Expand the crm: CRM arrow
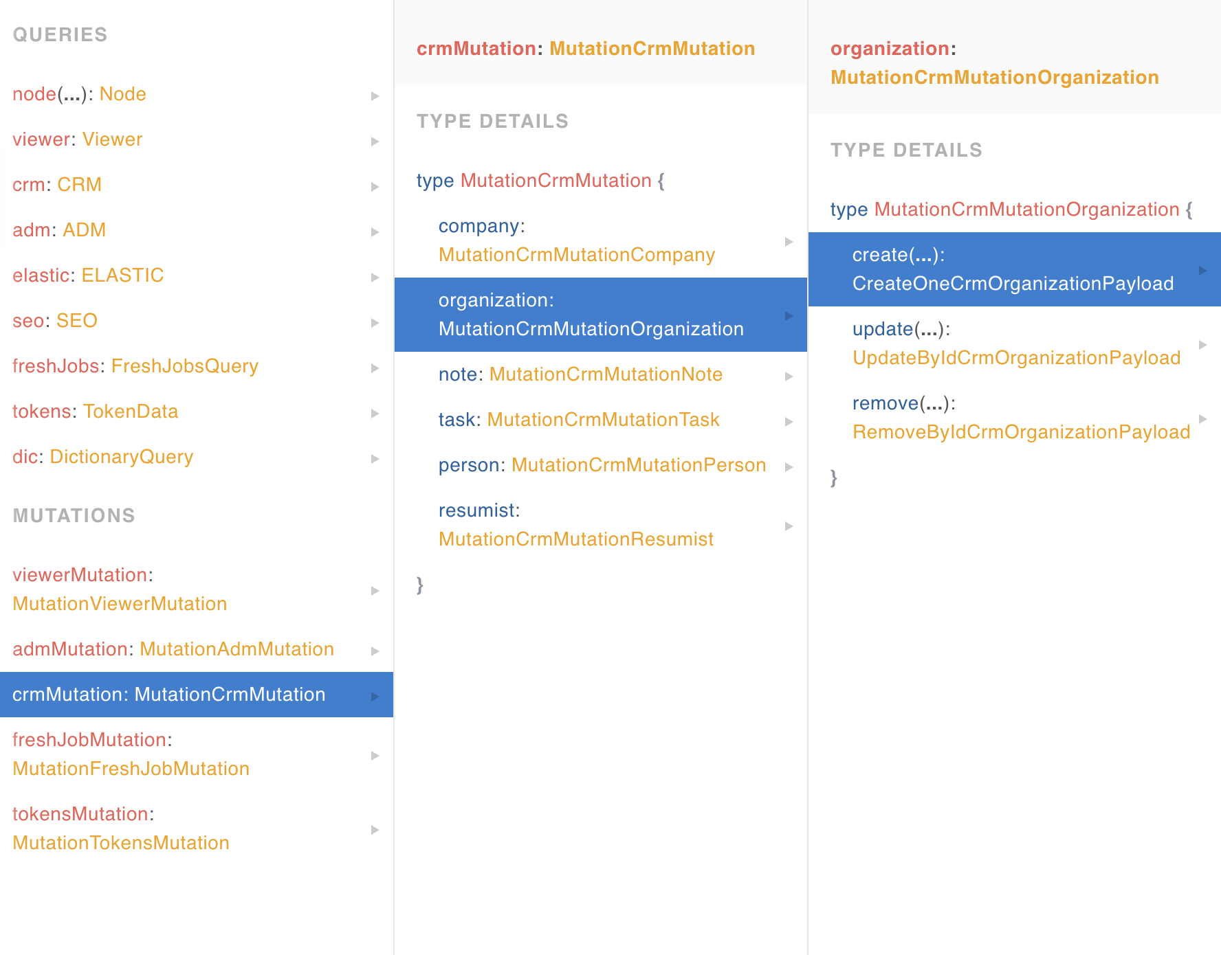The width and height of the screenshot is (1221, 955). pos(375,186)
